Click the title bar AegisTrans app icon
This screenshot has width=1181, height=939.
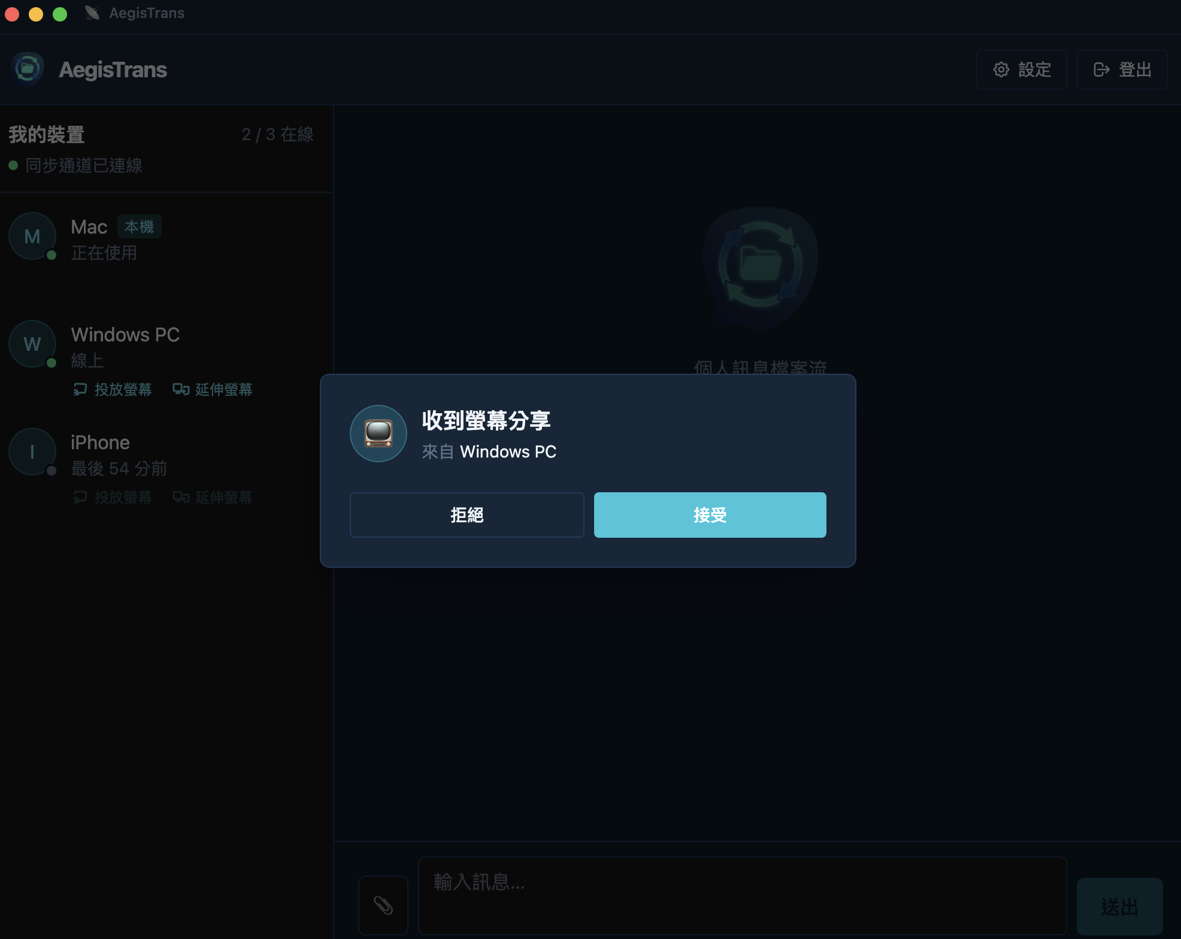click(92, 13)
